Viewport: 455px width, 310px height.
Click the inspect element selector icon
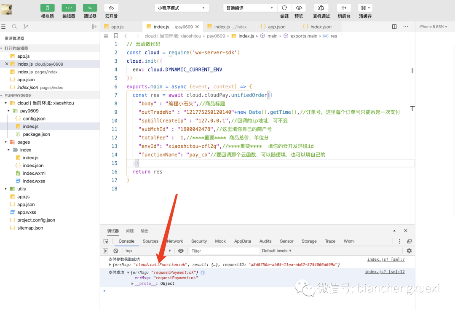(x=106, y=241)
